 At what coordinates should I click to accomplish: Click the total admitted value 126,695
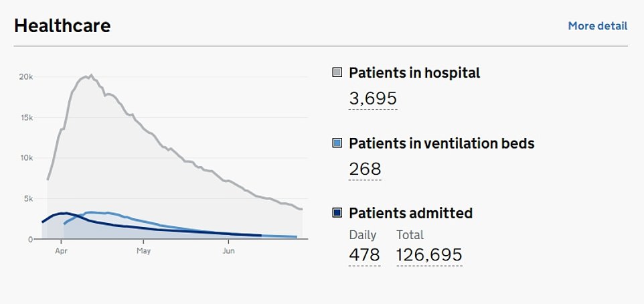429,255
